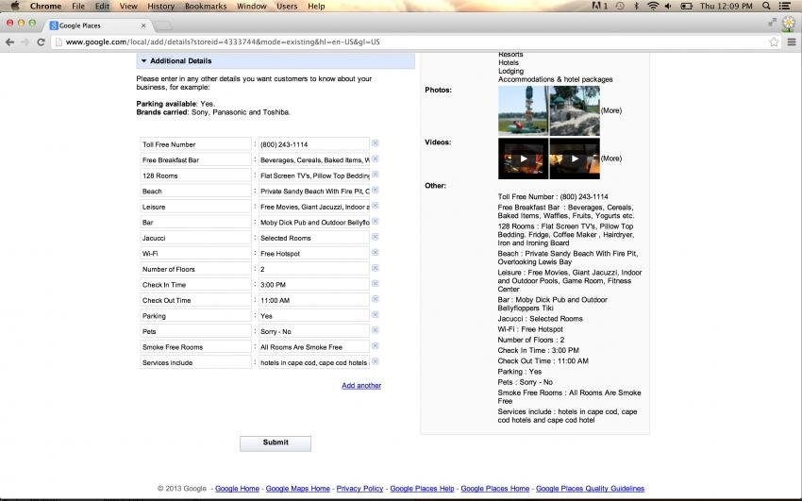Play the first video thumbnail
This screenshot has width=802, height=501.
[x=523, y=159]
